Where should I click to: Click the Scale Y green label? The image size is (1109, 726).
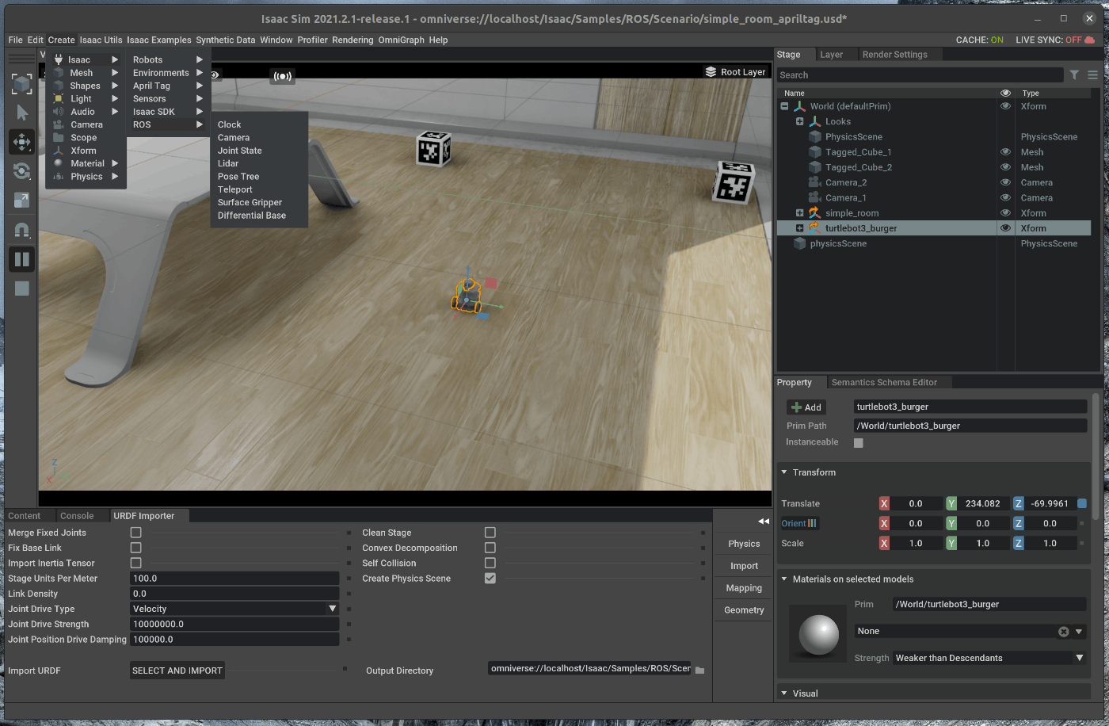(951, 543)
